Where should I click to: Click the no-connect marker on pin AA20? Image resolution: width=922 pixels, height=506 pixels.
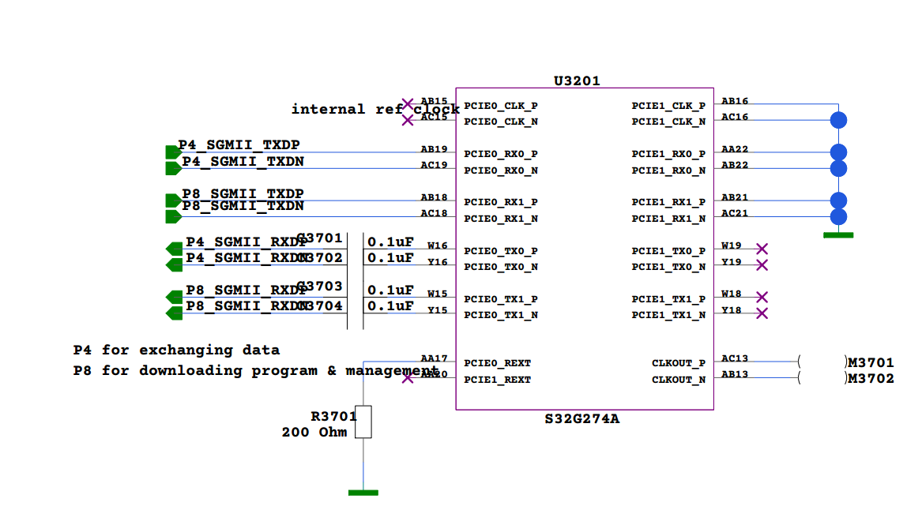tap(408, 377)
